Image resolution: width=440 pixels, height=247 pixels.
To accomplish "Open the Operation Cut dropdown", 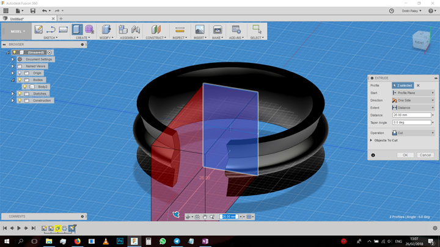I will (x=413, y=133).
